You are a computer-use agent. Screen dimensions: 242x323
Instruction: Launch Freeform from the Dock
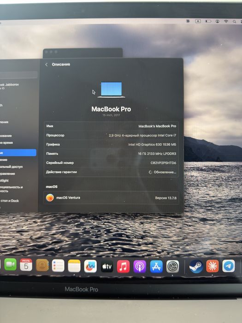pos(90,266)
